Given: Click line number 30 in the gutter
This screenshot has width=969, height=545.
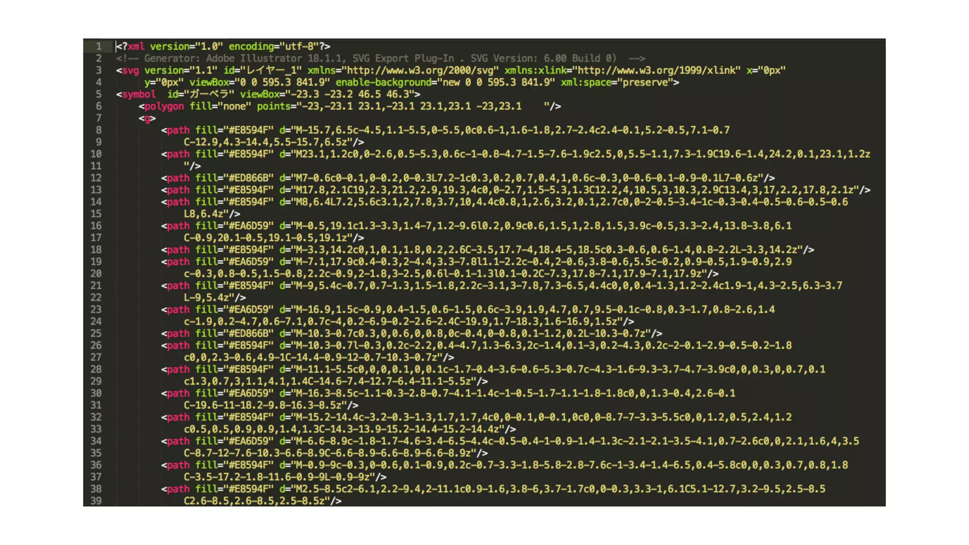Looking at the screenshot, I should [96, 394].
